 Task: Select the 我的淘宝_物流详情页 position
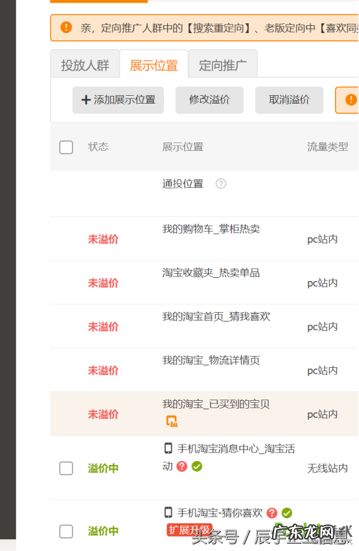tap(211, 360)
